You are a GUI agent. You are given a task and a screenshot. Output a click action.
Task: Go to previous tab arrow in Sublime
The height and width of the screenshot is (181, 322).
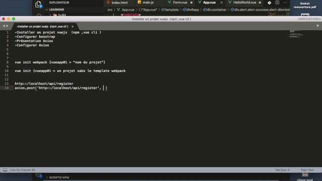[4, 26]
